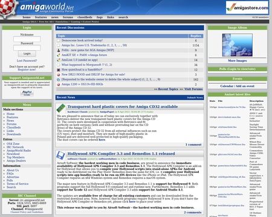272x217 pixels.
Task: Open What happened to Morgansoft topic
Action: point(85,64)
